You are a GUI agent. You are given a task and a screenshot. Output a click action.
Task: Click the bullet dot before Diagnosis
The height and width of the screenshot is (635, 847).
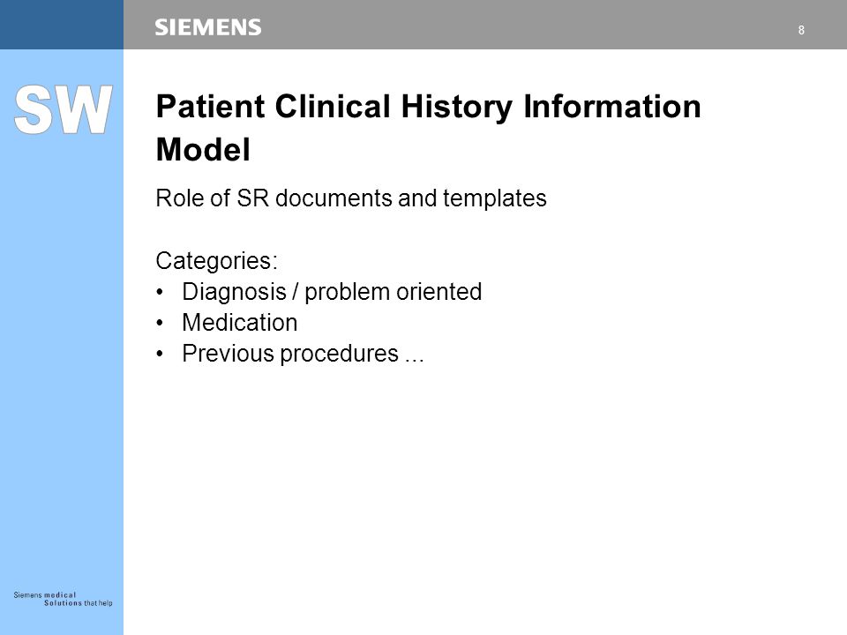click(x=160, y=292)
